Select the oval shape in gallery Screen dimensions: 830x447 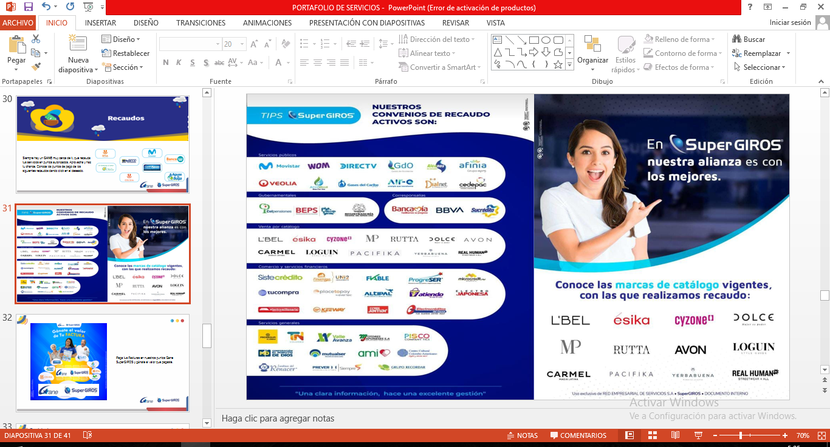[546, 39]
